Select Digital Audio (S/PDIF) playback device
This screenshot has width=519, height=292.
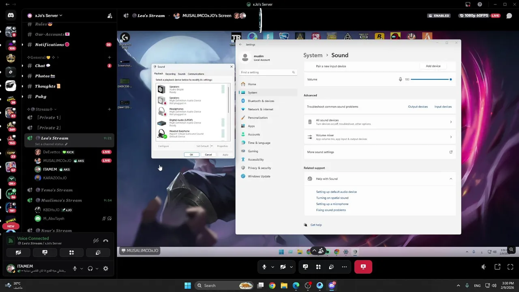tap(191, 122)
